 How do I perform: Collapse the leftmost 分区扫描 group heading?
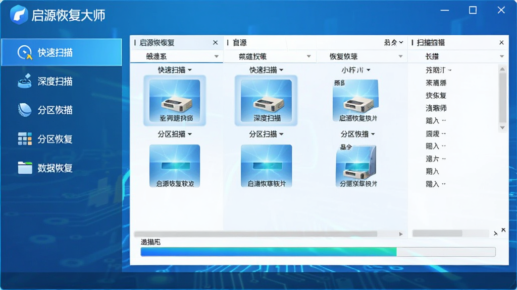[175, 134]
